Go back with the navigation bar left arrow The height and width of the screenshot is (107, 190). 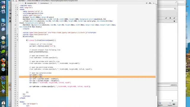(20, 3)
